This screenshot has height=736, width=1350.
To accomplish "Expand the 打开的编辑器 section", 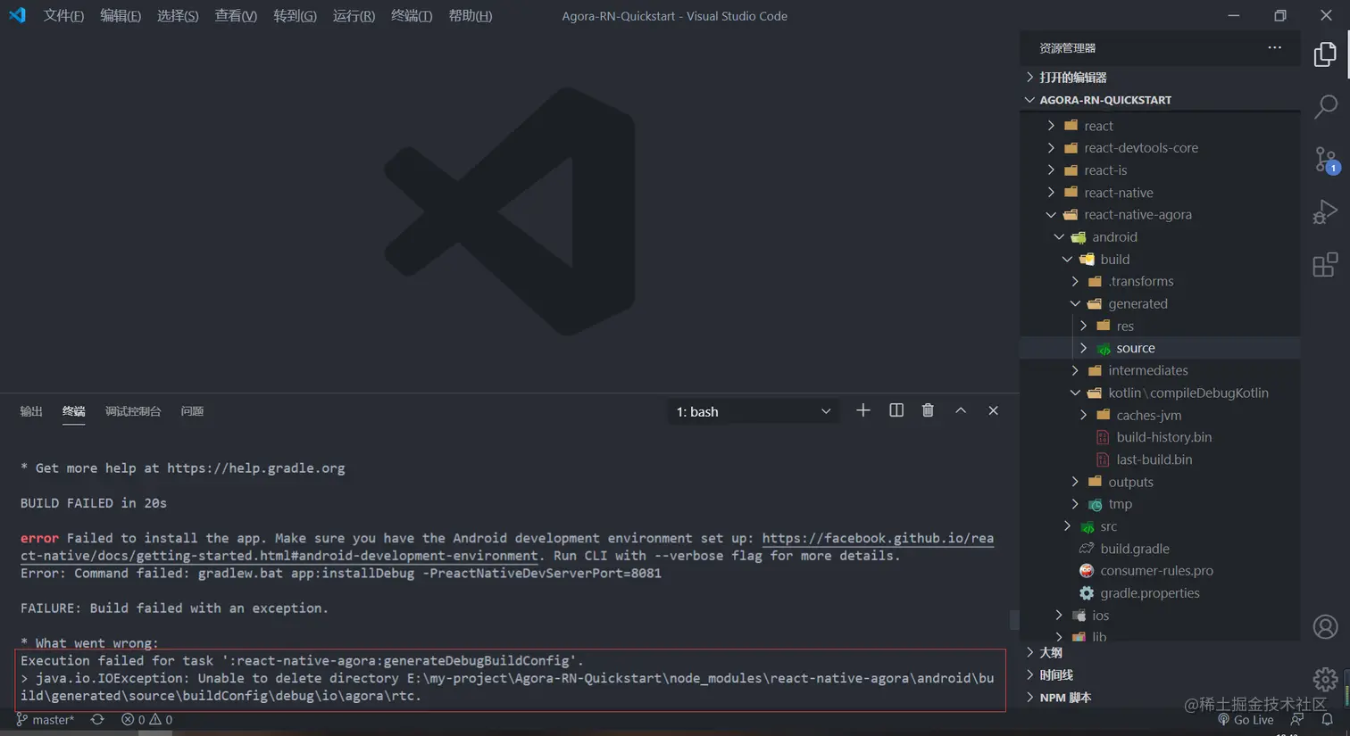I will 1160,78.
